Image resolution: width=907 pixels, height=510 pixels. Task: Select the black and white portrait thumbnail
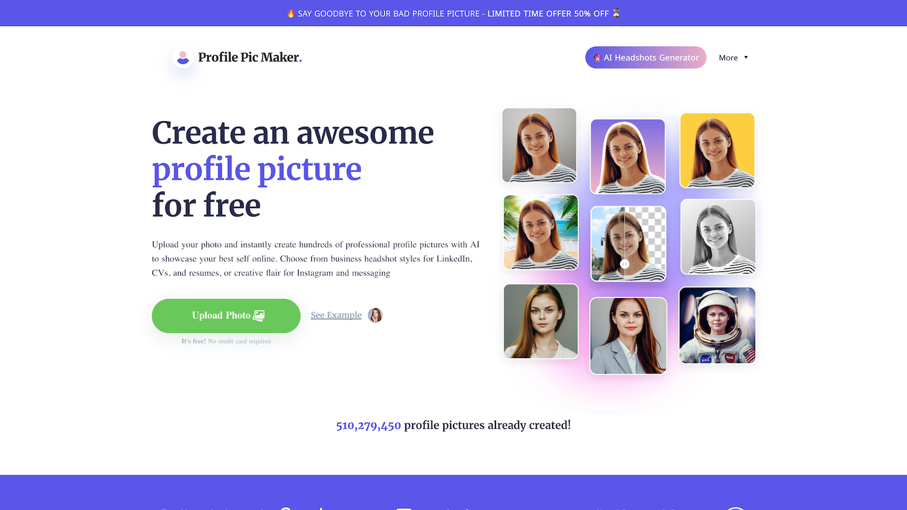click(x=718, y=237)
